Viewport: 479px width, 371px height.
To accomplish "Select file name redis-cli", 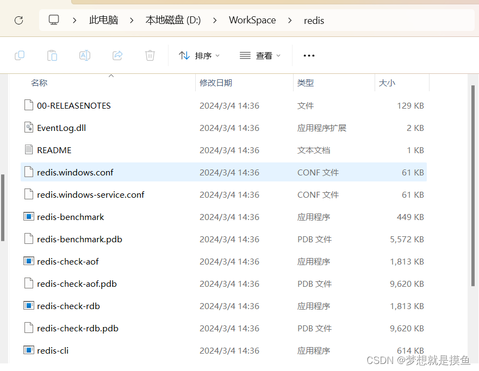I will point(53,350).
